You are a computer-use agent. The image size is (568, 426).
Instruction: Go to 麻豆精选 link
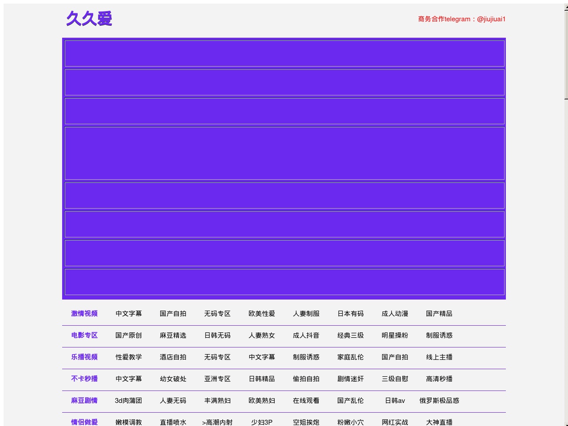click(x=173, y=335)
